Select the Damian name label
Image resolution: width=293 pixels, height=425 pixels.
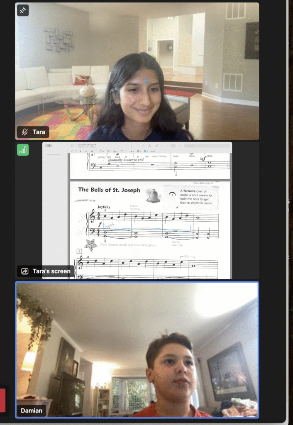tap(32, 410)
